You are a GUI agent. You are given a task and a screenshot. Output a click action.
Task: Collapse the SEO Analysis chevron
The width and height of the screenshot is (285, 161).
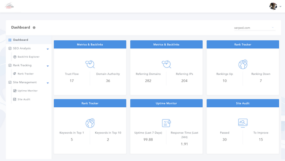(x=48, y=49)
